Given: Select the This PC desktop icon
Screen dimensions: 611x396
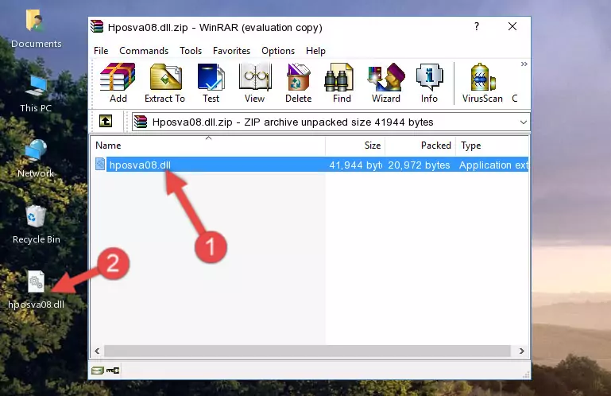Looking at the screenshot, I should pos(36,94).
